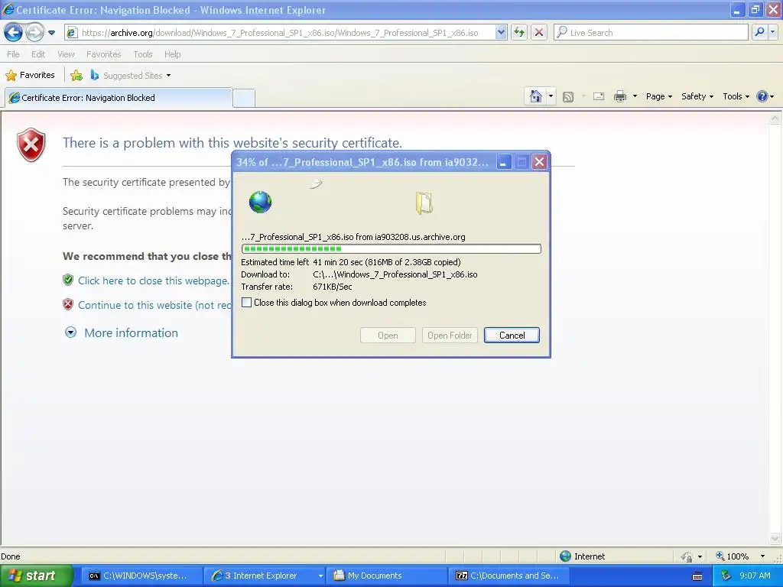This screenshot has width=783, height=587.
Task: Click here to close this webpage link
Action: pos(153,281)
